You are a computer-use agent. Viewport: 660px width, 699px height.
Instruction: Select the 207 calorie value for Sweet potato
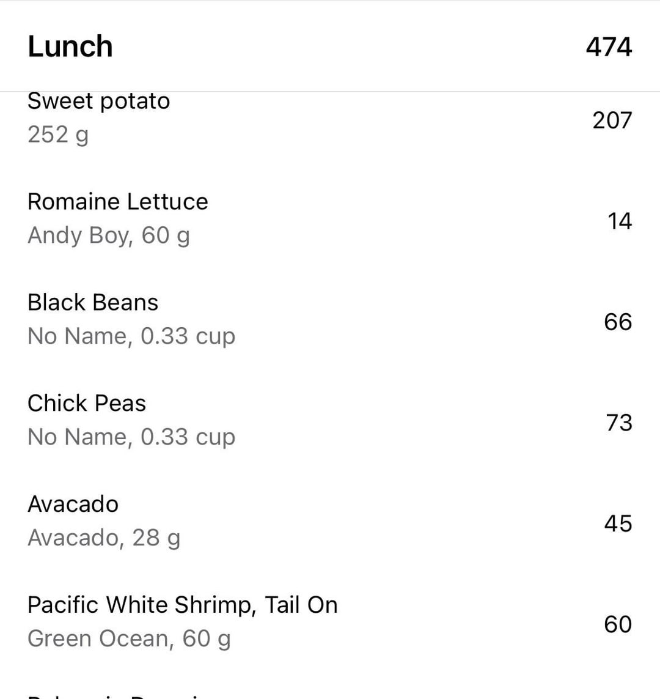[x=612, y=120]
